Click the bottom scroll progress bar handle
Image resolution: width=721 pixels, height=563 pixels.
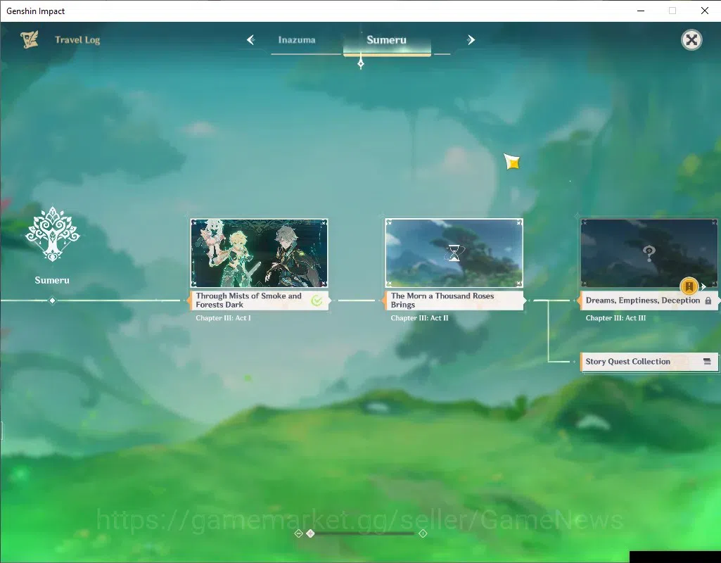pos(310,533)
